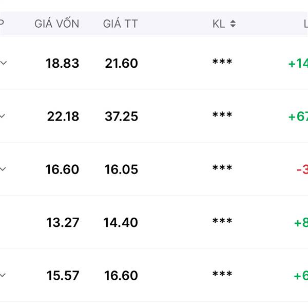Screen dimensions: 308x308
Task: Select market price 16.05
Action: [121, 169]
